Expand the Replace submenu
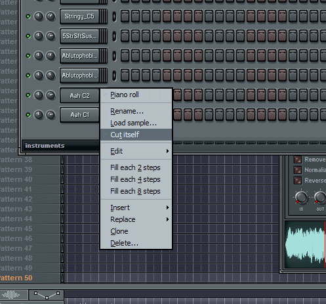326x304 pixels. coord(136,219)
